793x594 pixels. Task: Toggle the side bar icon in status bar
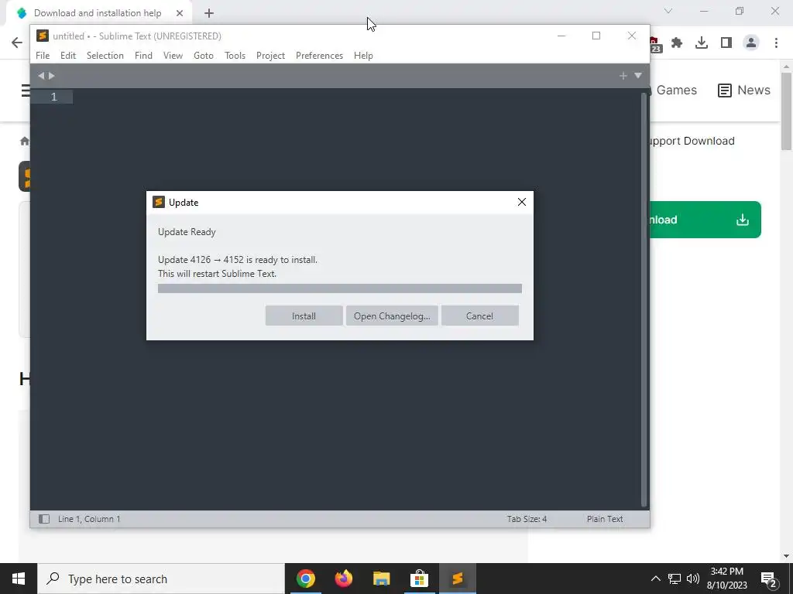tap(44, 519)
